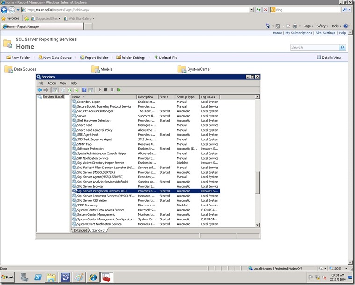Click the My Subscriptions link
The height and width of the screenshot is (285, 355).
[298, 33]
